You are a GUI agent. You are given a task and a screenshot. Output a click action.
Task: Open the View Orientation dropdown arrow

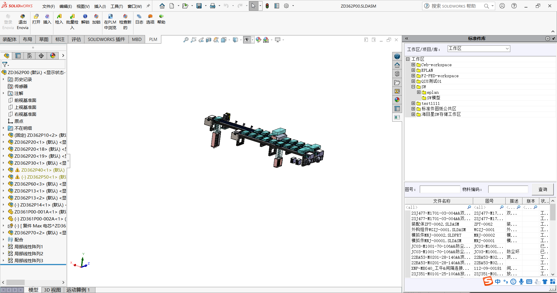click(x=241, y=40)
